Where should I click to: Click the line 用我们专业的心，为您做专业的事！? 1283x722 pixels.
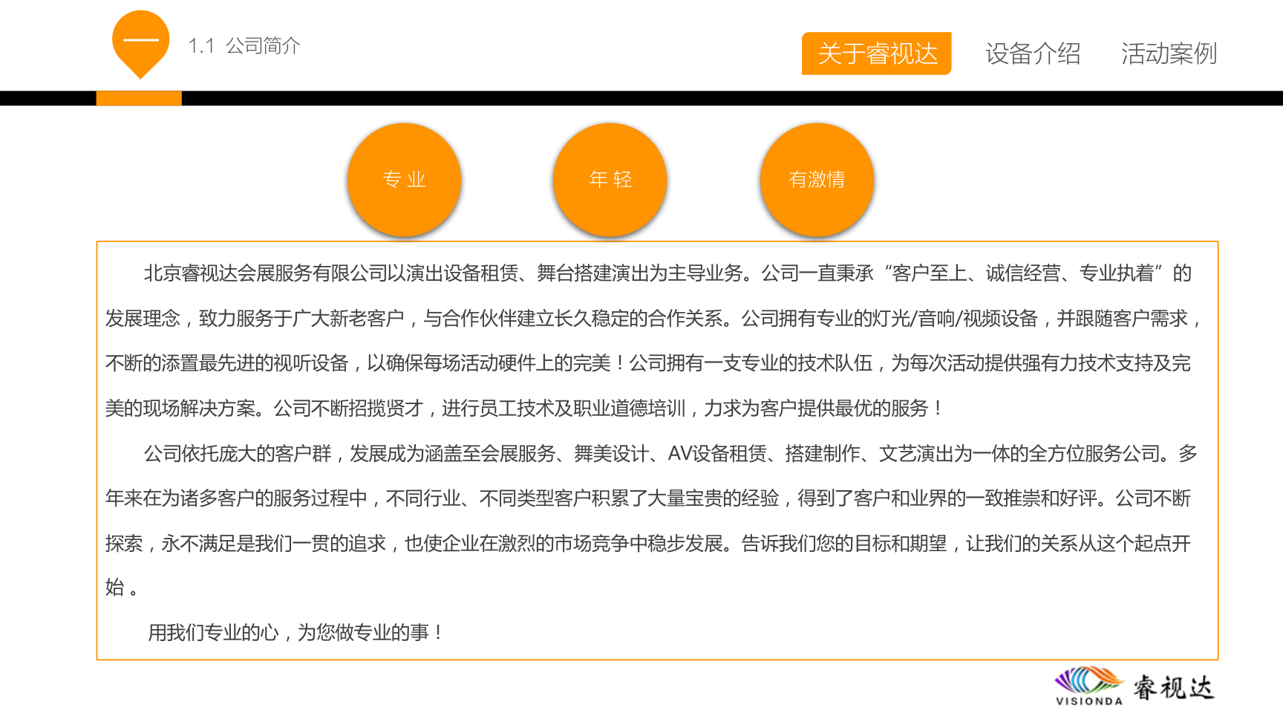tap(296, 633)
